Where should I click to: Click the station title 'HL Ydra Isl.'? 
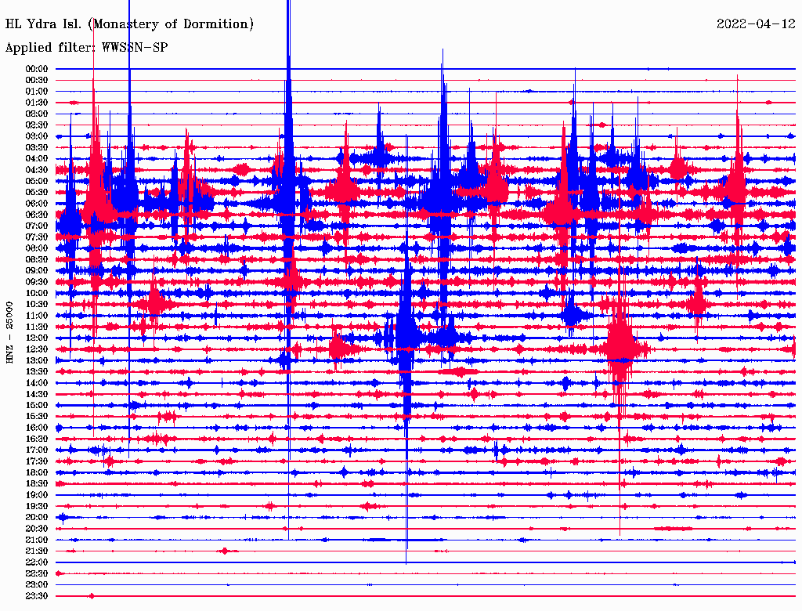pos(43,24)
